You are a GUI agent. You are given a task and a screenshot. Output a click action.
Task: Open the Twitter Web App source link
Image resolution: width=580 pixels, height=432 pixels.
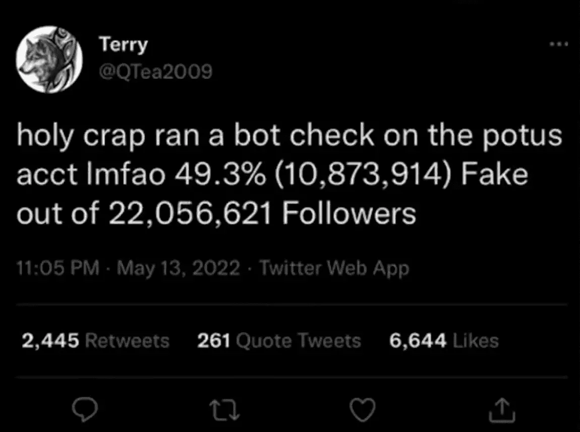(334, 268)
